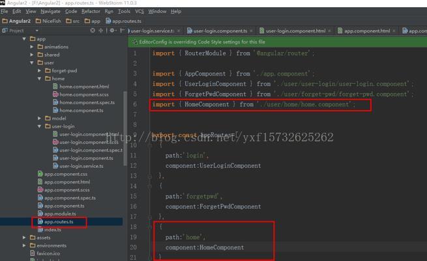This screenshot has width=427, height=261.
Task: Click the src breadcrumb folder
Action: point(73,21)
